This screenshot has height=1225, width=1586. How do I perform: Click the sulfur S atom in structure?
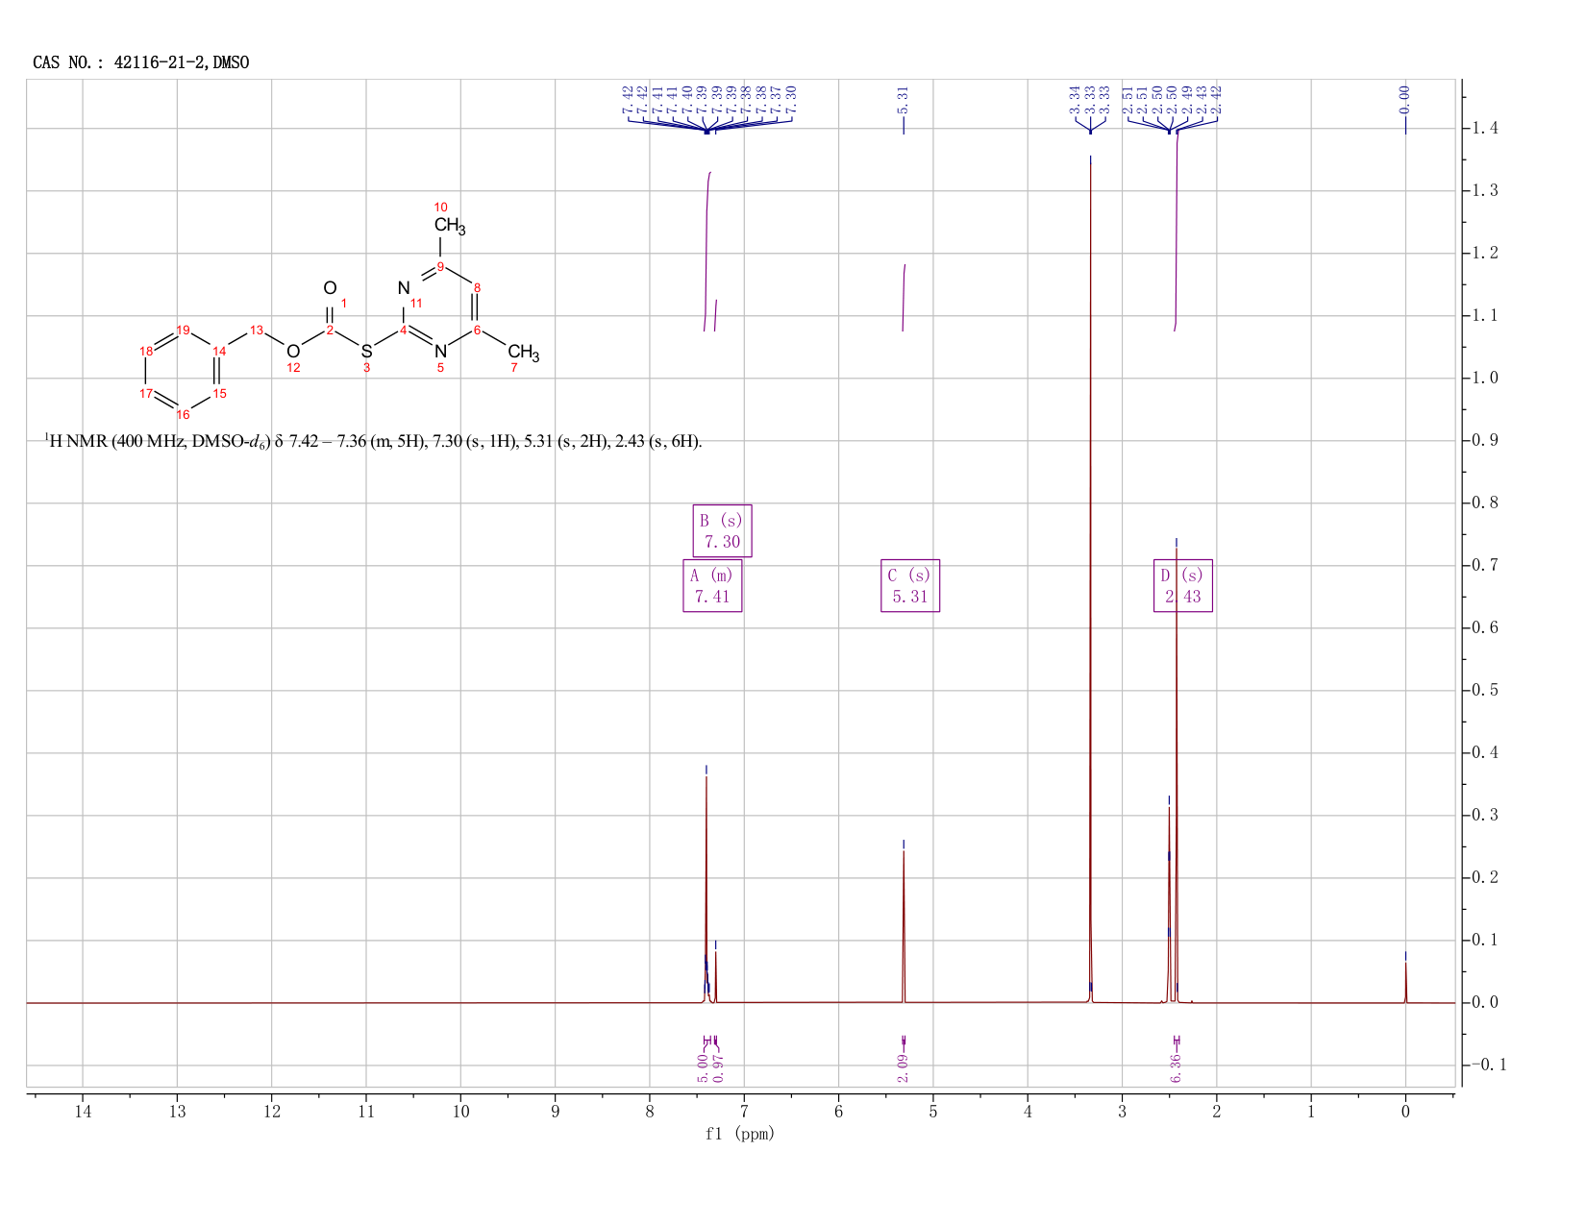pyautogui.click(x=366, y=352)
